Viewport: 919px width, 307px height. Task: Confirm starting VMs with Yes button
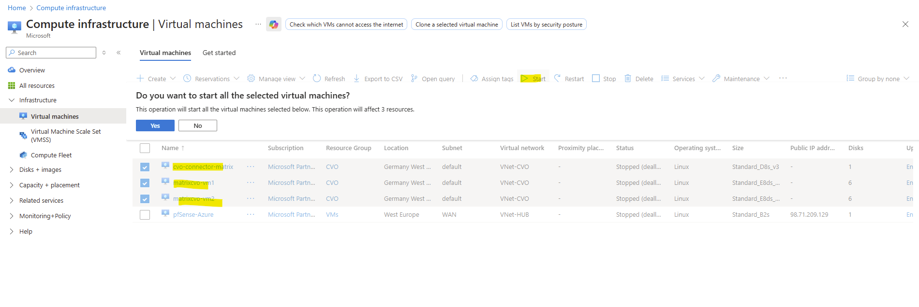155,126
